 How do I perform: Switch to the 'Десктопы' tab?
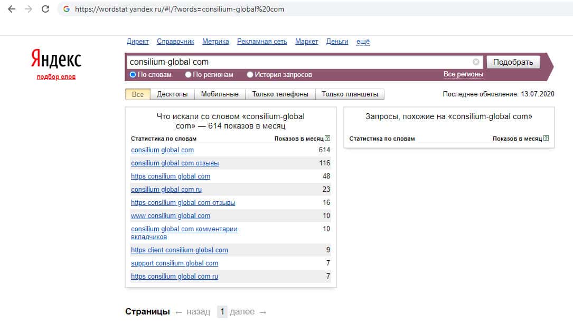[x=172, y=94]
